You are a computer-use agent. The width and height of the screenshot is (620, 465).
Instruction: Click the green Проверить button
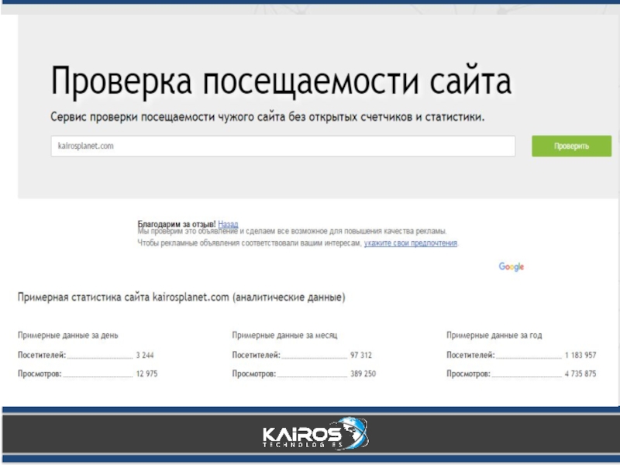pos(571,146)
